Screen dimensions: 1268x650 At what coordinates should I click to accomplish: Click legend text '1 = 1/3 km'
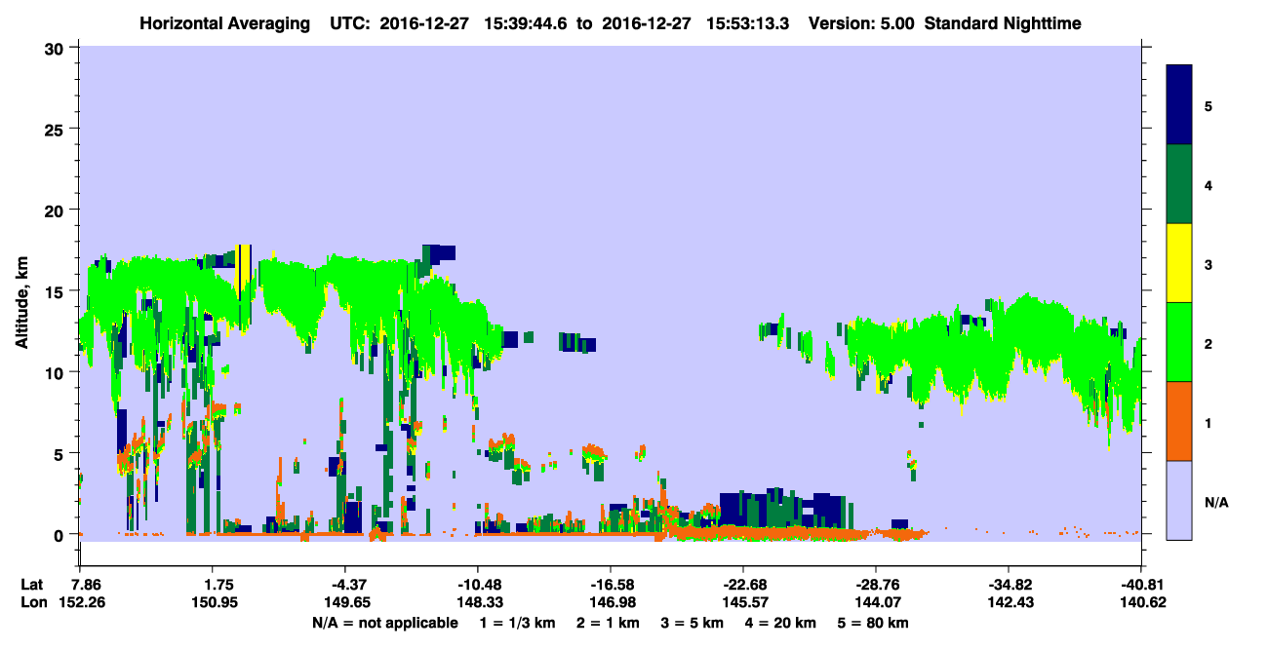click(518, 623)
